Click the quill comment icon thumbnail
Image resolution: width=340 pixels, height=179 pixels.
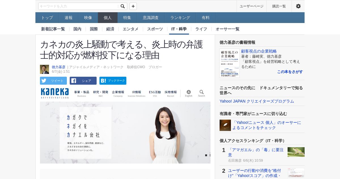click(225, 125)
